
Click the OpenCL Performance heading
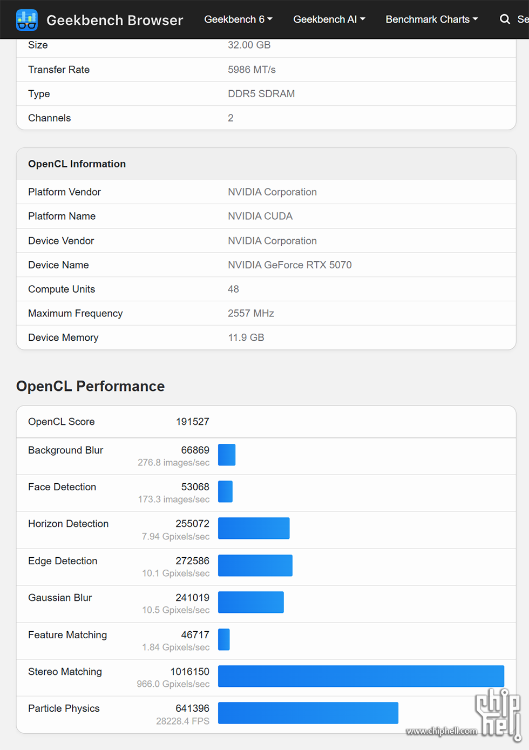coord(90,386)
